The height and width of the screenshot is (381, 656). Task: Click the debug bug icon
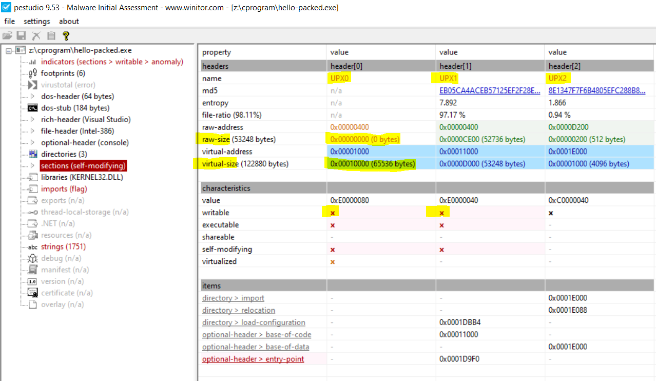32,258
